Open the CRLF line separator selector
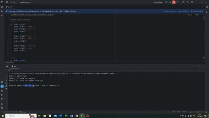Screen dimensions: 209x118 [179, 112]
